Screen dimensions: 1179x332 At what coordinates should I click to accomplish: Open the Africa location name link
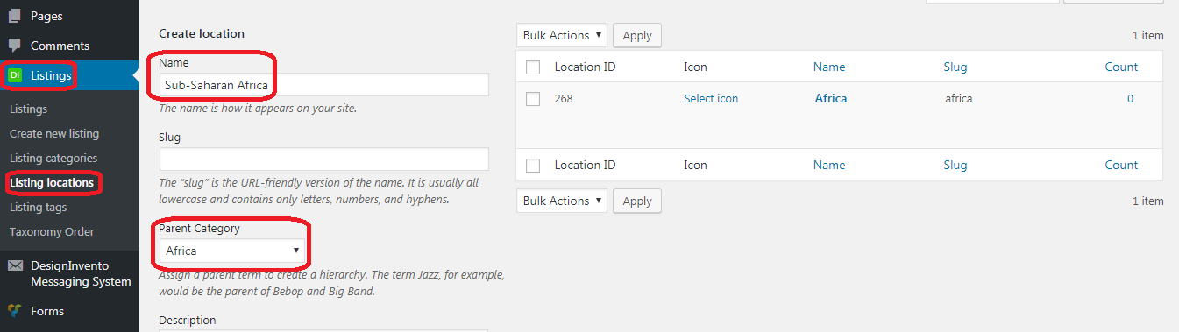point(831,99)
